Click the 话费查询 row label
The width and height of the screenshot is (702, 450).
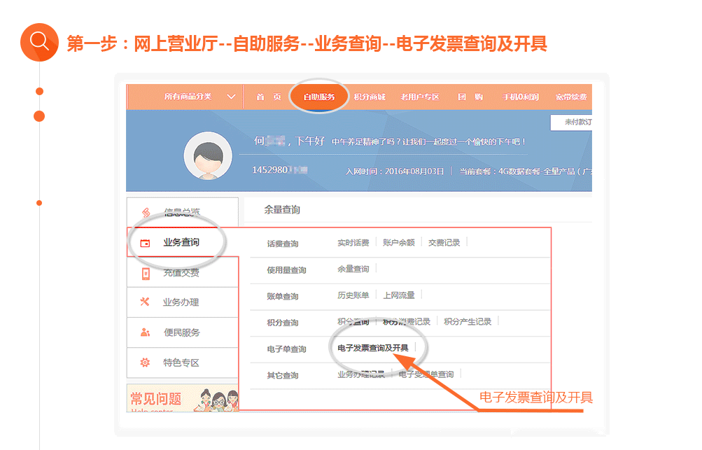pyautogui.click(x=283, y=244)
